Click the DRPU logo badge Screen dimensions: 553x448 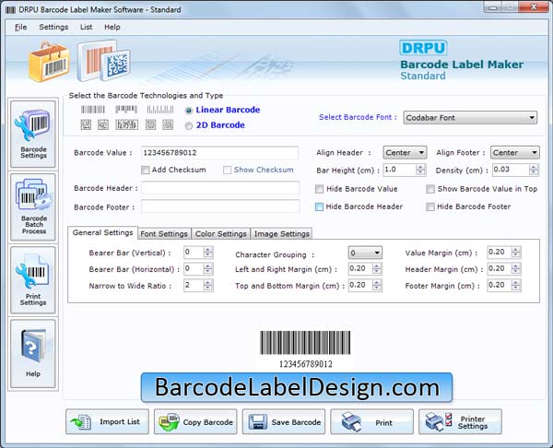tap(424, 48)
